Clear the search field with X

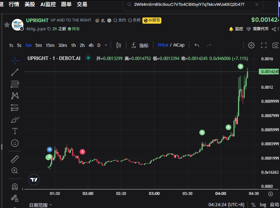(257, 5)
